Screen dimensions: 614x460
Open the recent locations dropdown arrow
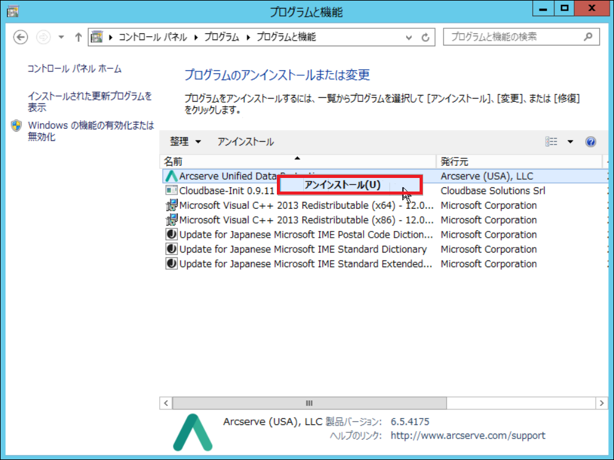coord(61,37)
